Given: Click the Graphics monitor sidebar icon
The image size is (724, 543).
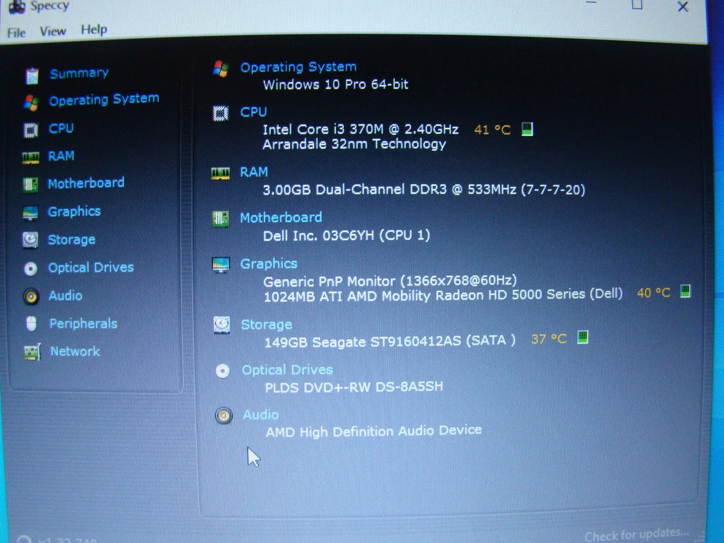Looking at the screenshot, I should (x=30, y=213).
